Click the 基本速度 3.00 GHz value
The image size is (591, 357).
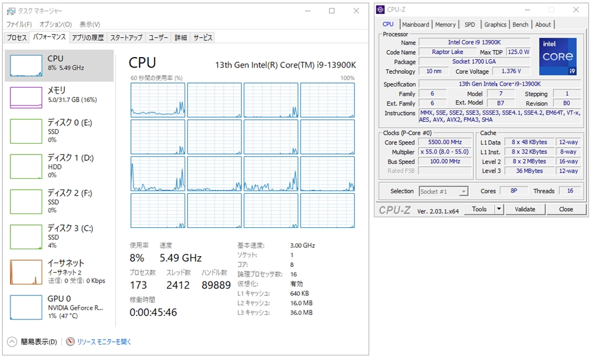tap(302, 246)
